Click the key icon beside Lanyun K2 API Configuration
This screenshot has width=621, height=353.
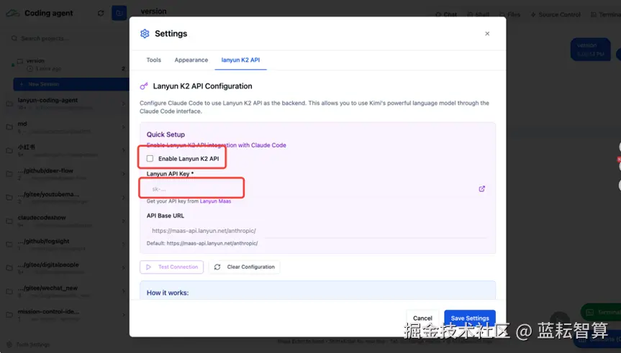[144, 86]
